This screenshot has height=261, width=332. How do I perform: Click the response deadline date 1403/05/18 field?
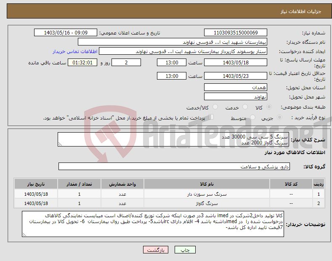tap(236, 62)
